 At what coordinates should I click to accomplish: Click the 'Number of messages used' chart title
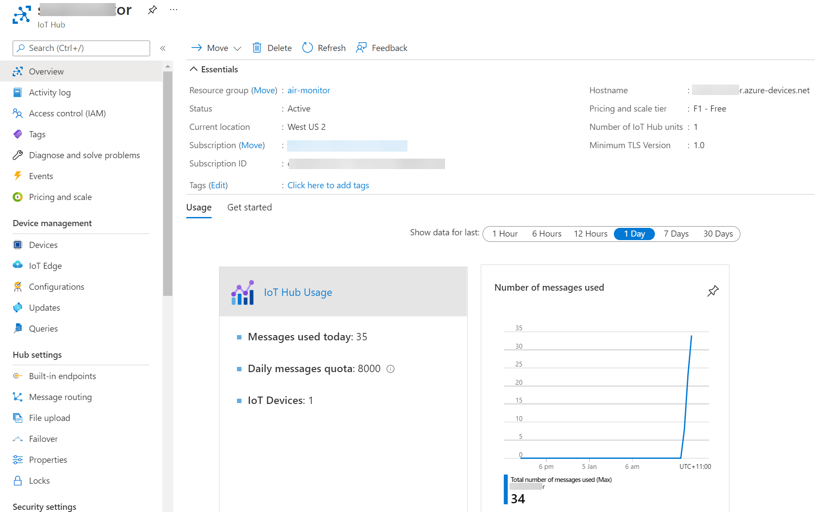tap(549, 288)
